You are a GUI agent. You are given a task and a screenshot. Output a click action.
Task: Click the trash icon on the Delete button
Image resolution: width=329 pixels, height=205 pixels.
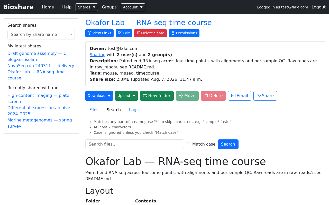(206, 96)
